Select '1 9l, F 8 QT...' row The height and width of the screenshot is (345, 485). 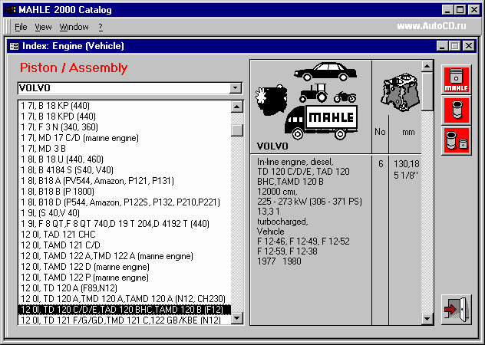pos(124,224)
